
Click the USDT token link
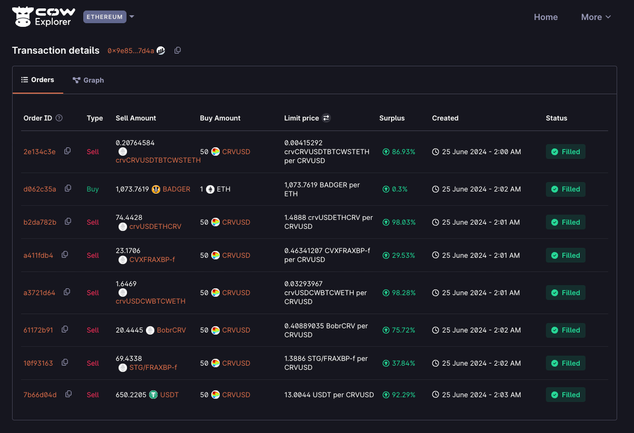click(x=169, y=394)
